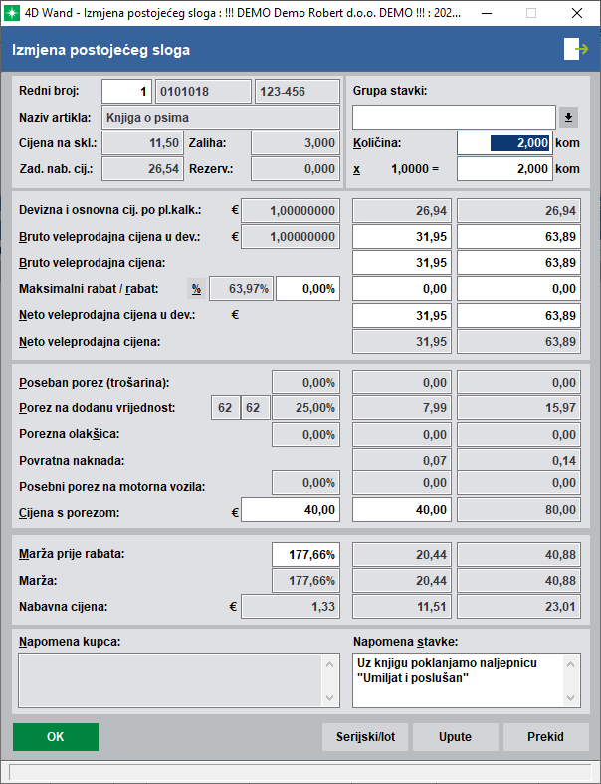The image size is (601, 784).
Task: Click Cijena s porezom € 40,00 field
Action: (291, 510)
